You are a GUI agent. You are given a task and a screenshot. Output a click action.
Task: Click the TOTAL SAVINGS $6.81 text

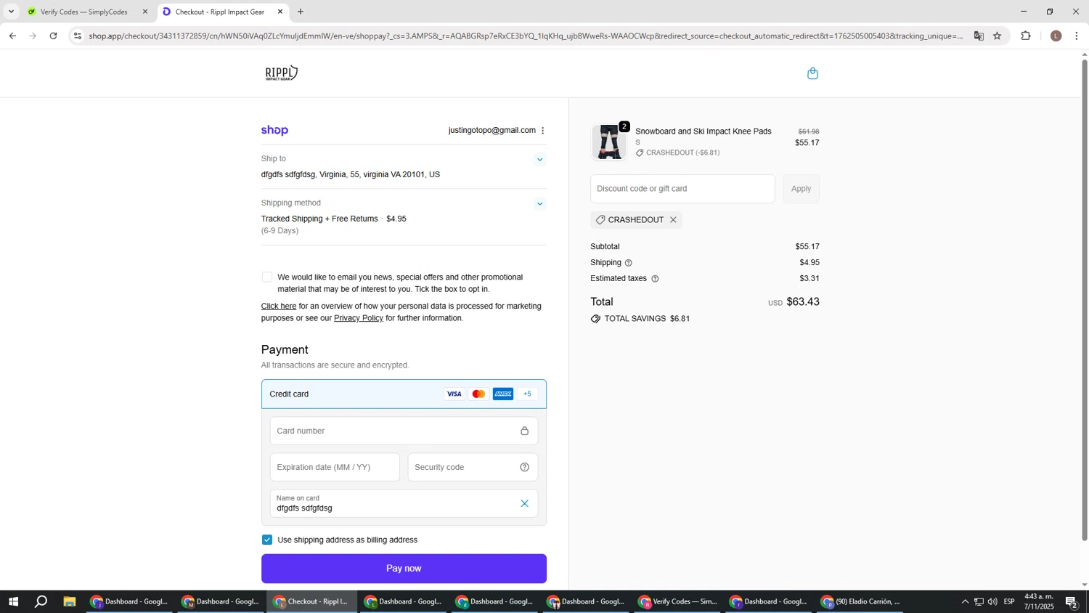point(647,319)
